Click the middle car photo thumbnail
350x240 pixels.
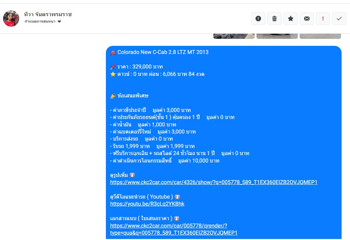coord(277,36)
